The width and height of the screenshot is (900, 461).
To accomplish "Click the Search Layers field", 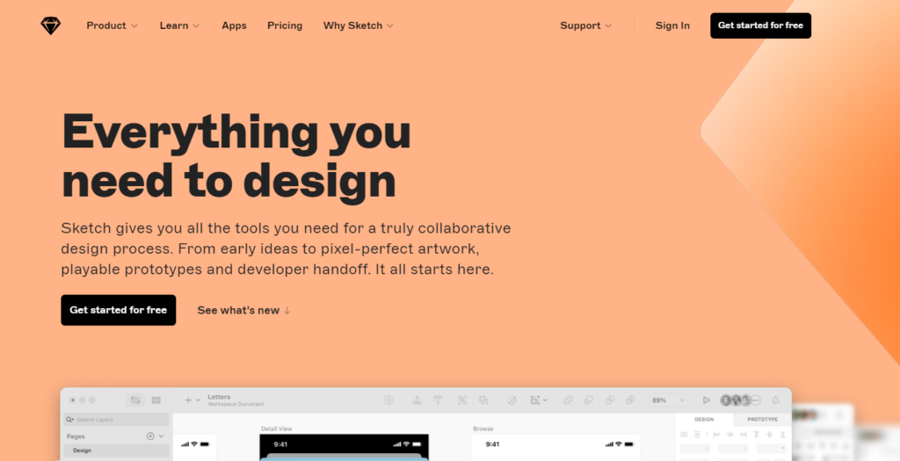I will (x=117, y=420).
